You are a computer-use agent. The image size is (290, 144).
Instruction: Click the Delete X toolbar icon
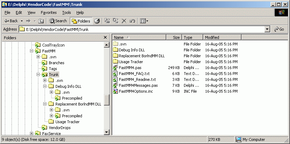[x=124, y=21]
